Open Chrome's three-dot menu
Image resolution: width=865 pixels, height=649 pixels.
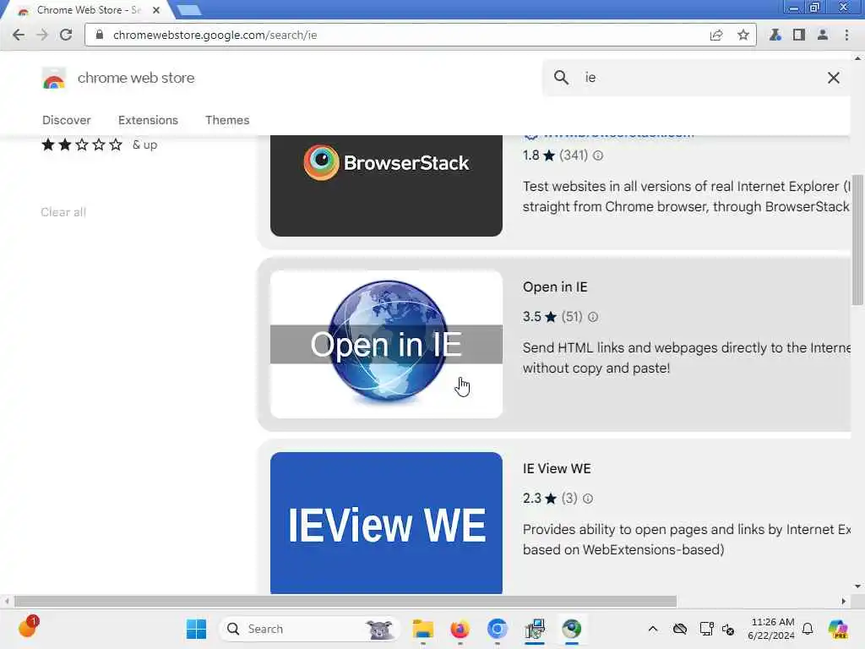(846, 35)
